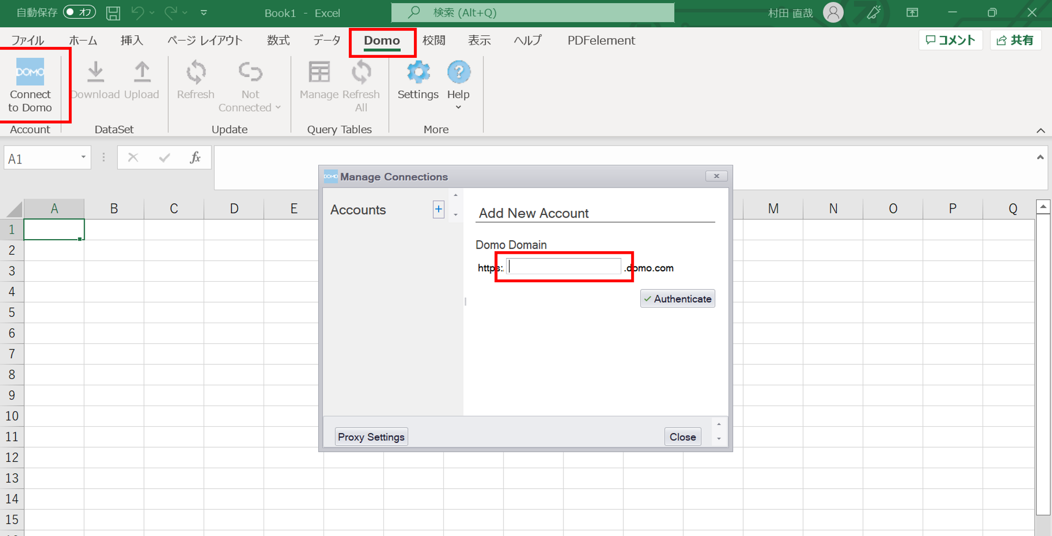The height and width of the screenshot is (536, 1052).
Task: Click the 共有 share button
Action: tap(1016, 40)
